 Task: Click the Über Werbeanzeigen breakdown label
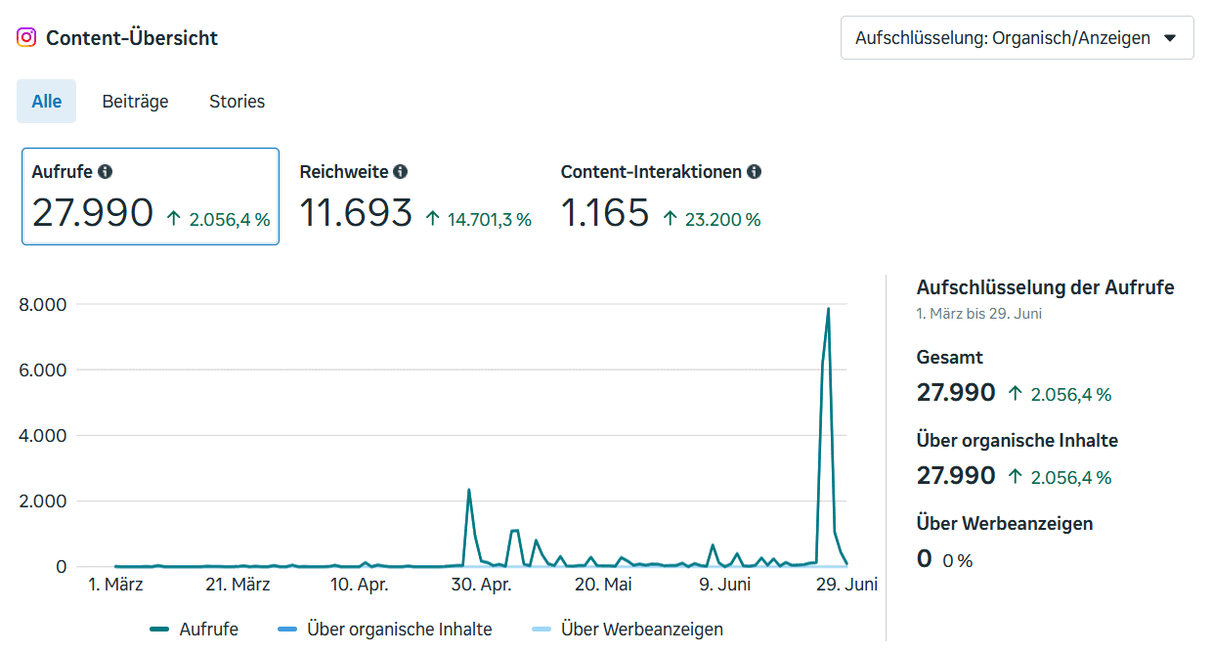click(x=1005, y=523)
